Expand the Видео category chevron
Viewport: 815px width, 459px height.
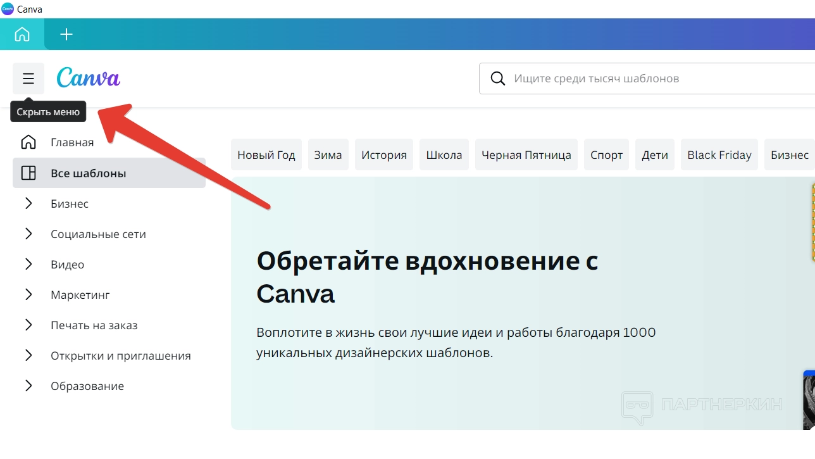click(28, 264)
